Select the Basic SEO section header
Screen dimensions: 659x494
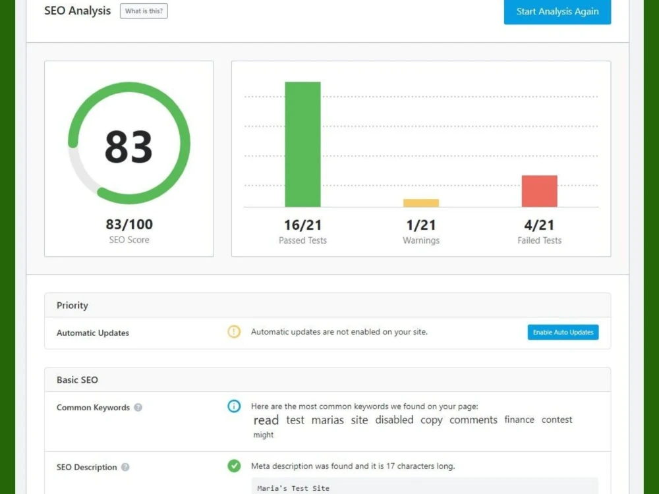pyautogui.click(x=328, y=380)
